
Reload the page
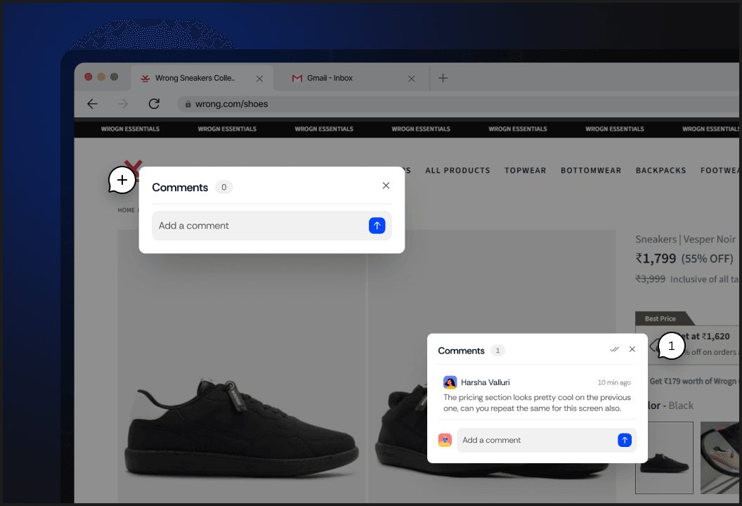click(154, 104)
